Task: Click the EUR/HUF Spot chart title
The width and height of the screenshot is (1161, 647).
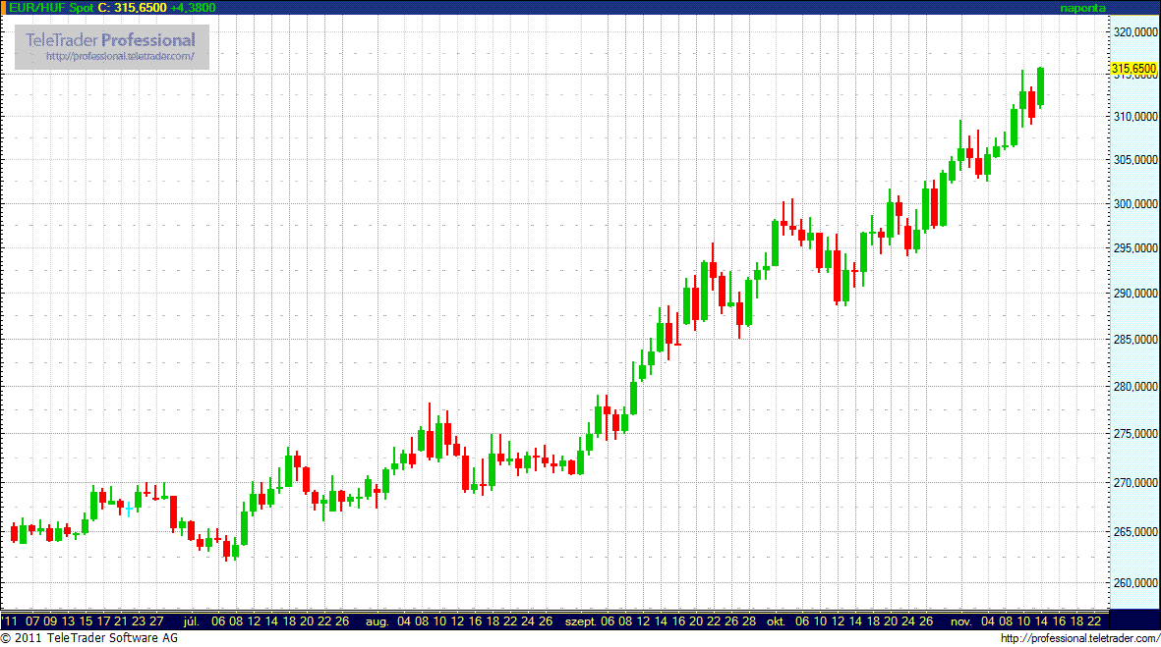Action: [x=51, y=8]
